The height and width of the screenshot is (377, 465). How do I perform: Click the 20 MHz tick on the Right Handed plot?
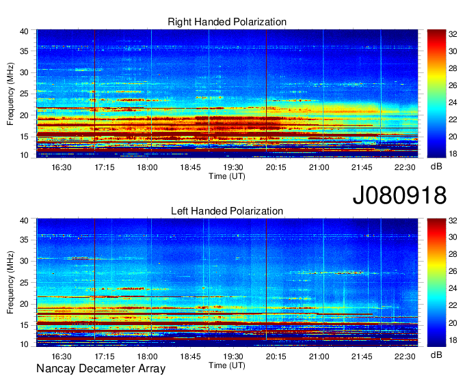click(x=25, y=115)
